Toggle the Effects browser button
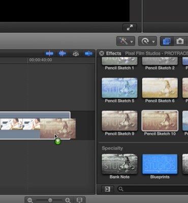This screenshot has width=188, height=203. click(x=167, y=41)
